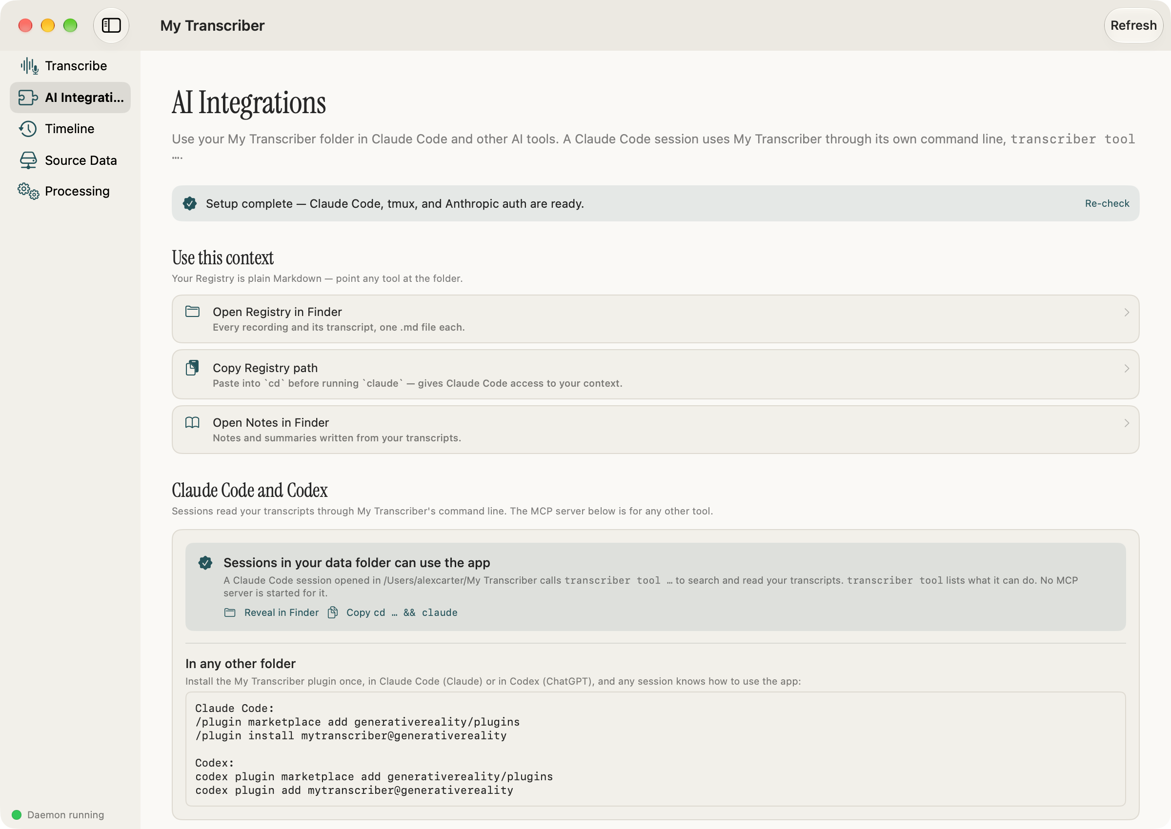Go to the Source Data section
Screen dimensions: 1171x829
click(x=70, y=160)
